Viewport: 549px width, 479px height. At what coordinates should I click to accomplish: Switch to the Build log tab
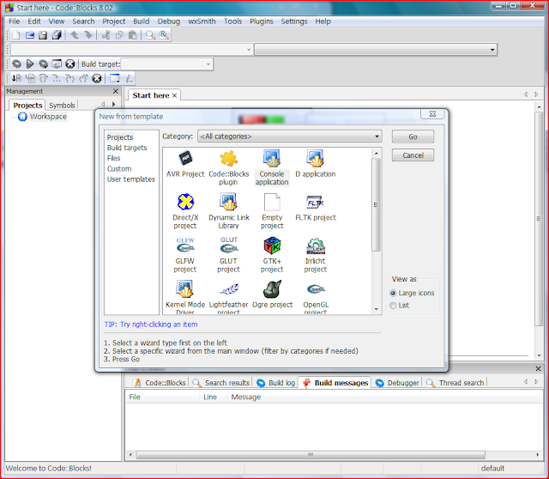(276, 383)
